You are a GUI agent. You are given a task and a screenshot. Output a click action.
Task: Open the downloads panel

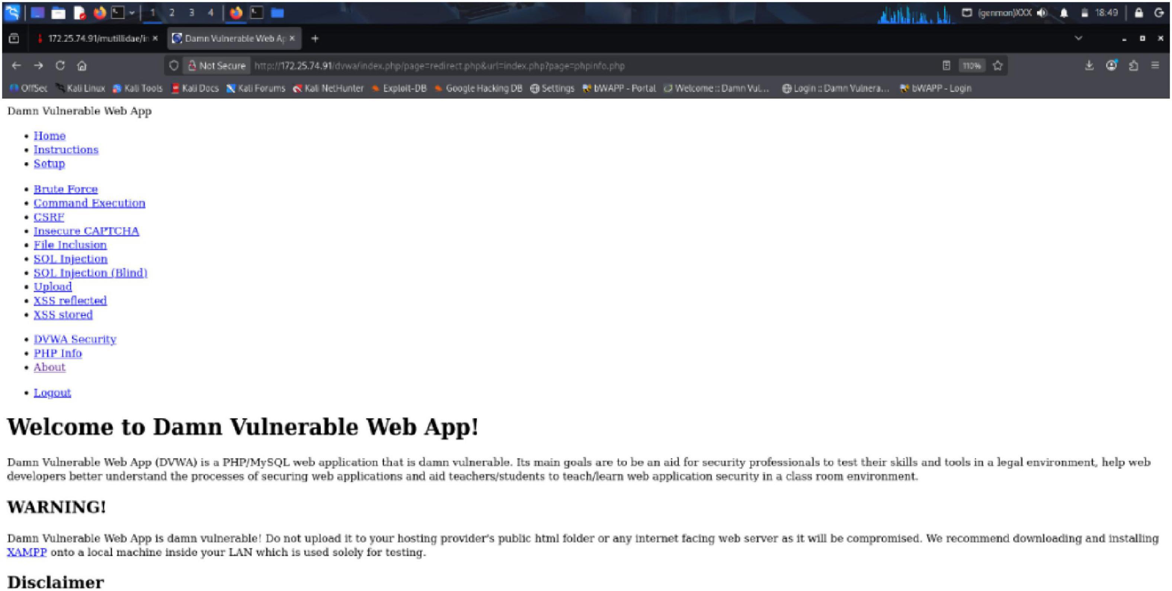[1089, 65]
